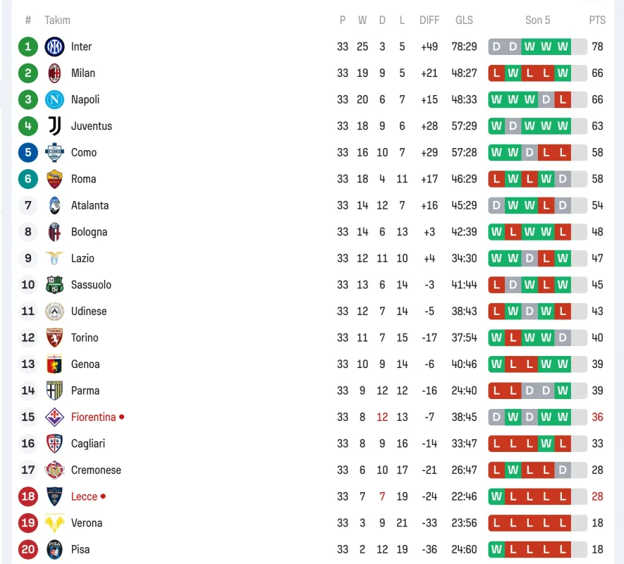624x564 pixels.
Task: Open the Como team name link
Action: coord(83,153)
